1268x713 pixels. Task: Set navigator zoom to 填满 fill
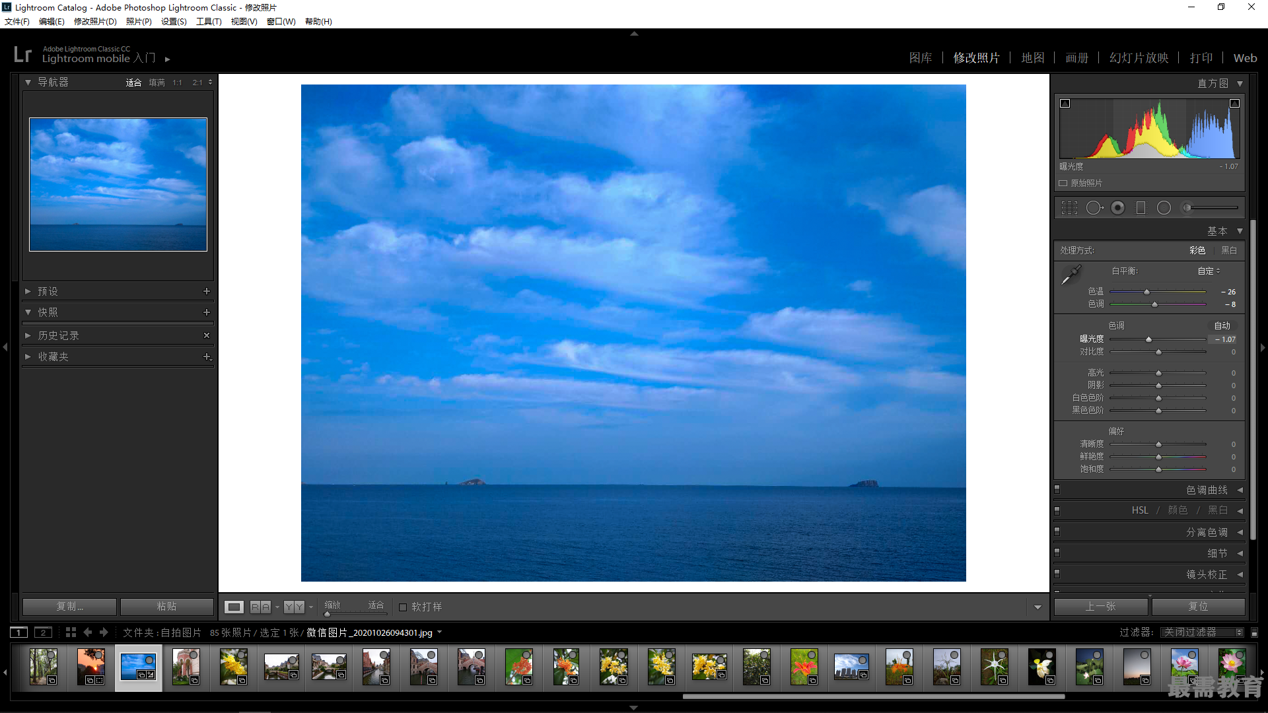[157, 83]
